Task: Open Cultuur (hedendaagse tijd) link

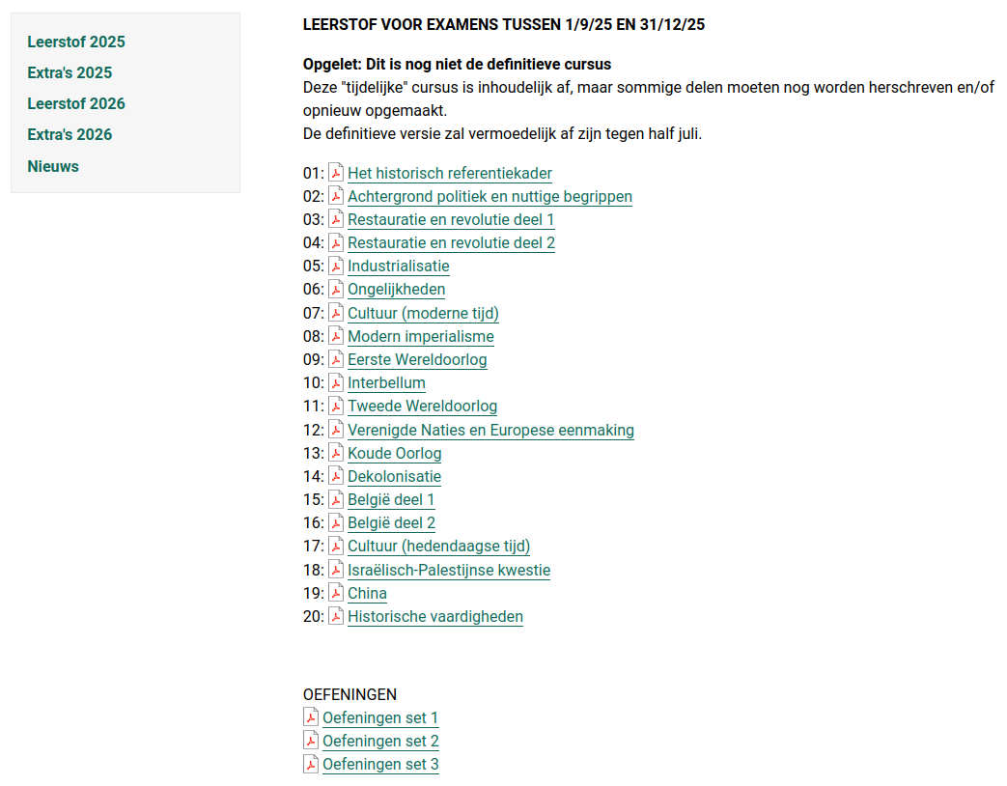Action: pos(438,546)
